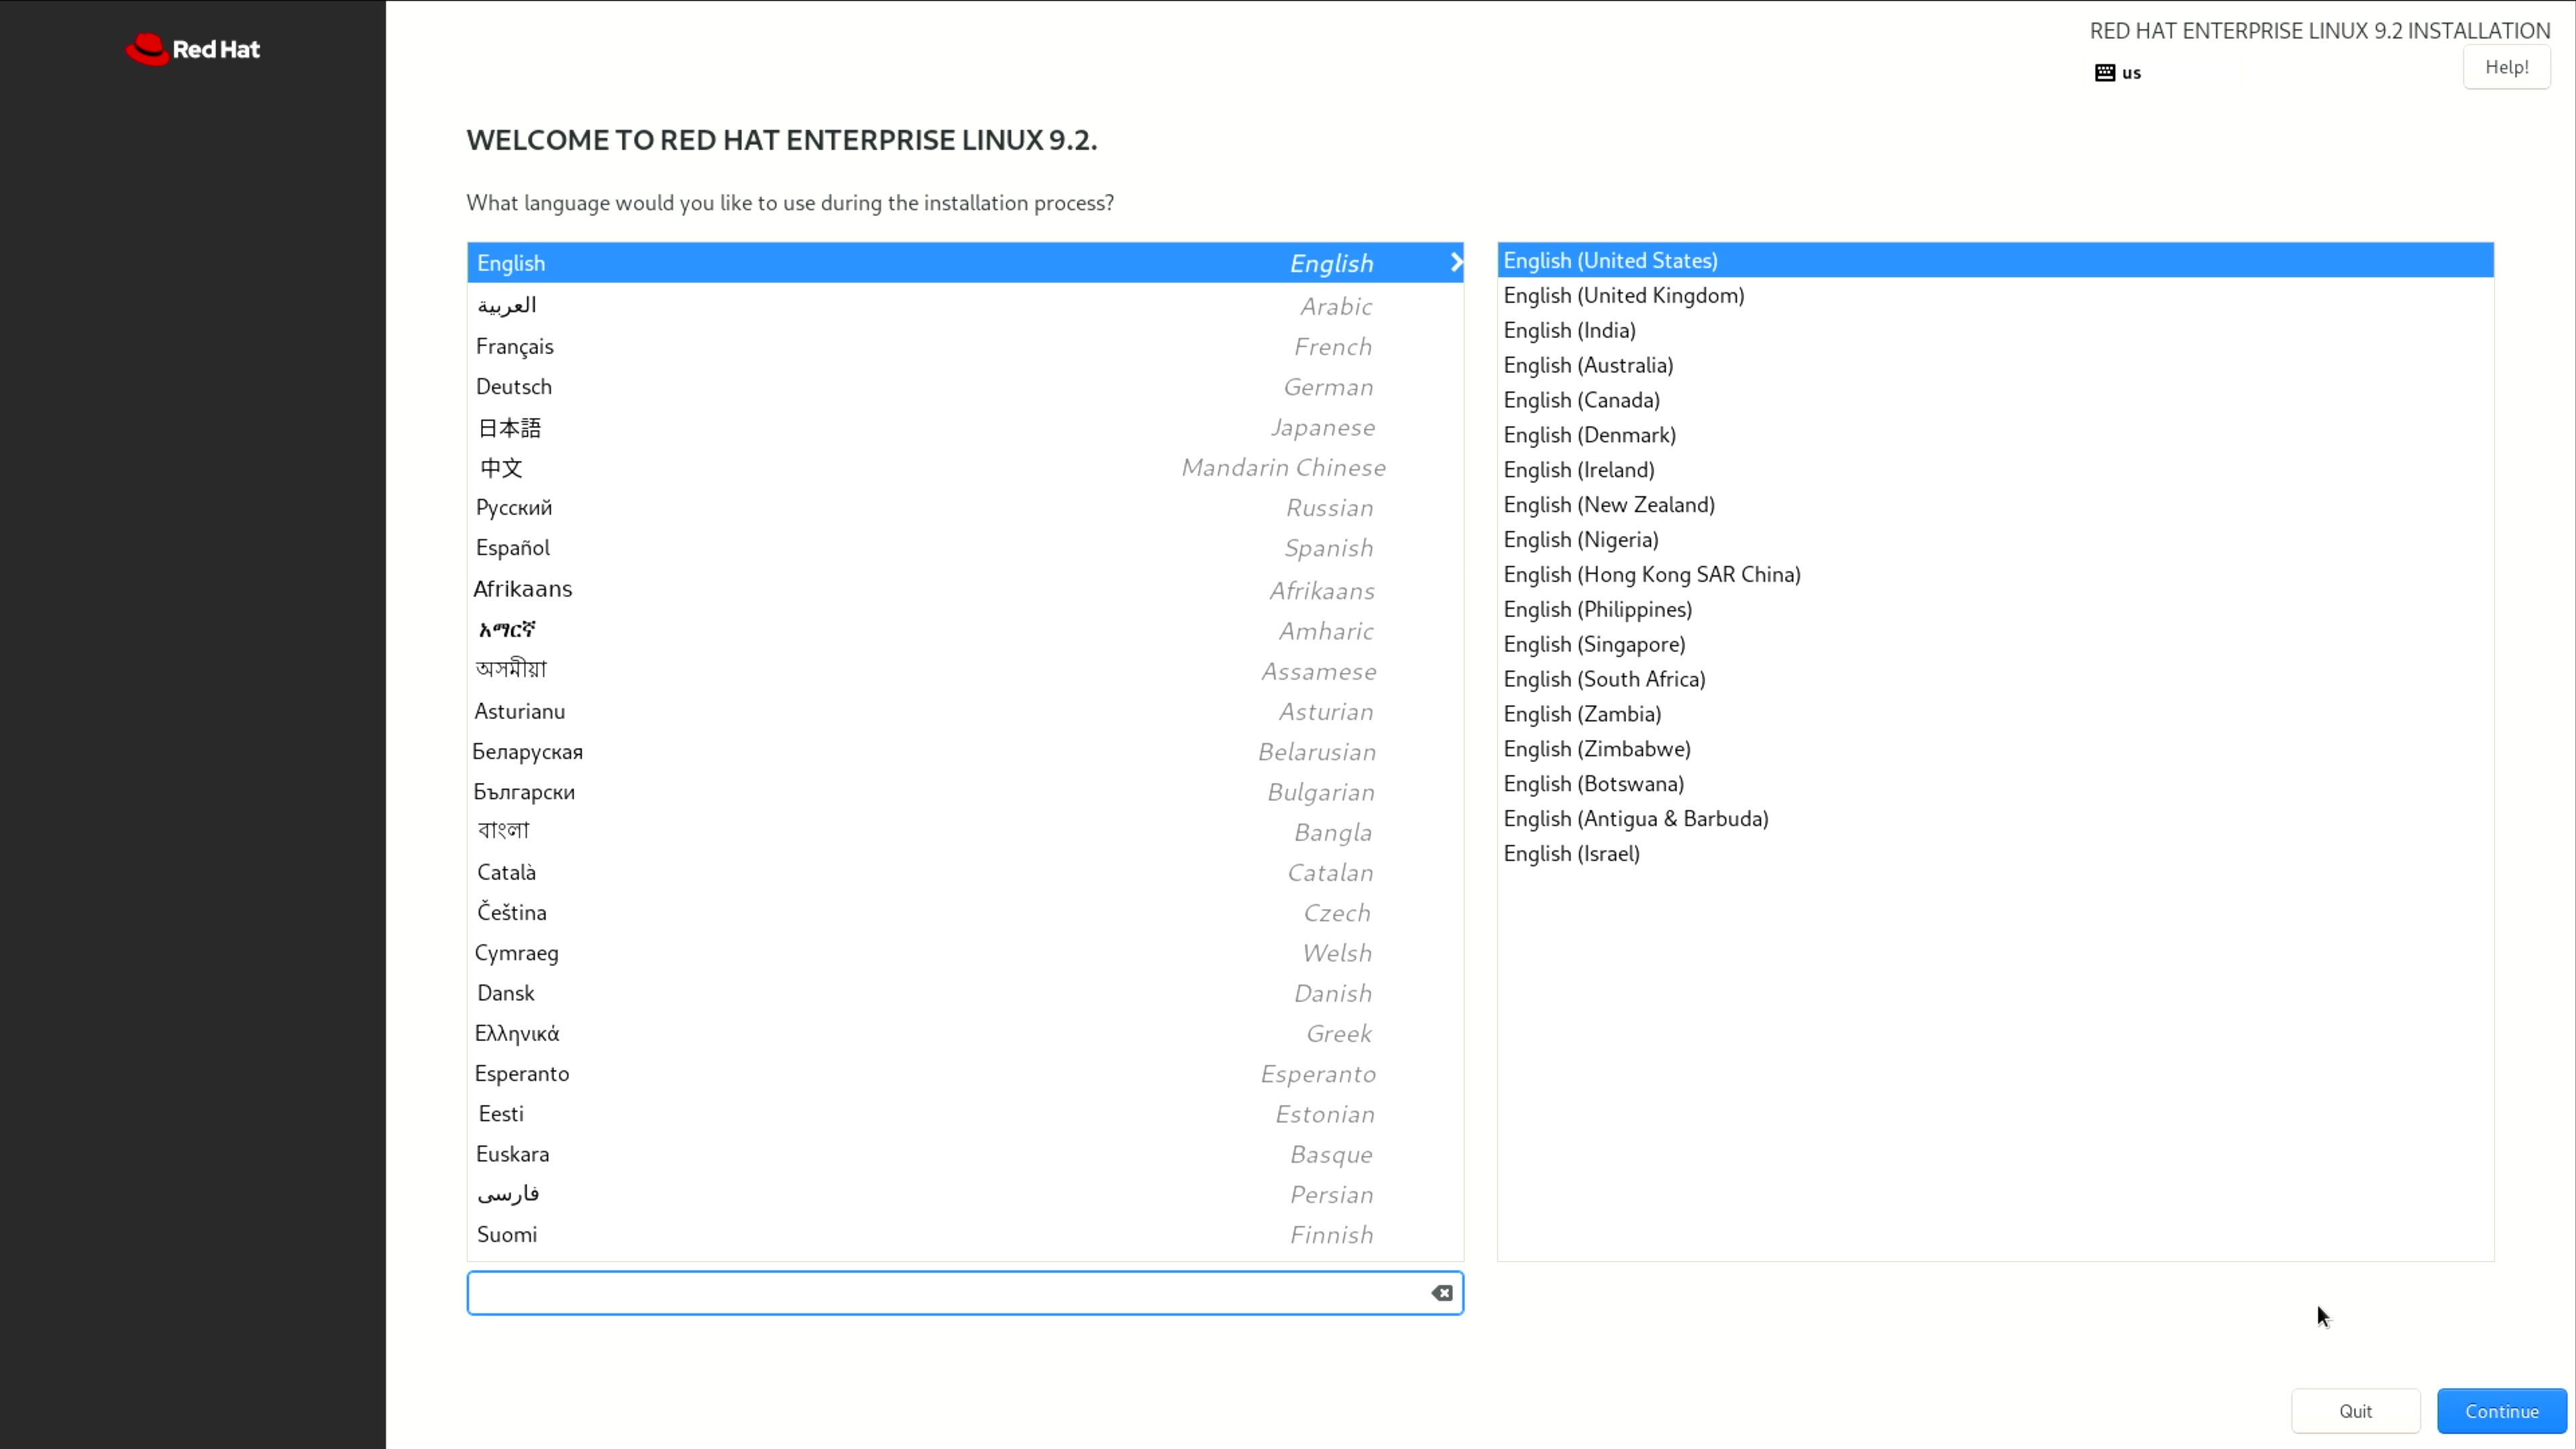Select English (Nigeria) locale
Screen dimensions: 2576x1449
[x=1995, y=539]
